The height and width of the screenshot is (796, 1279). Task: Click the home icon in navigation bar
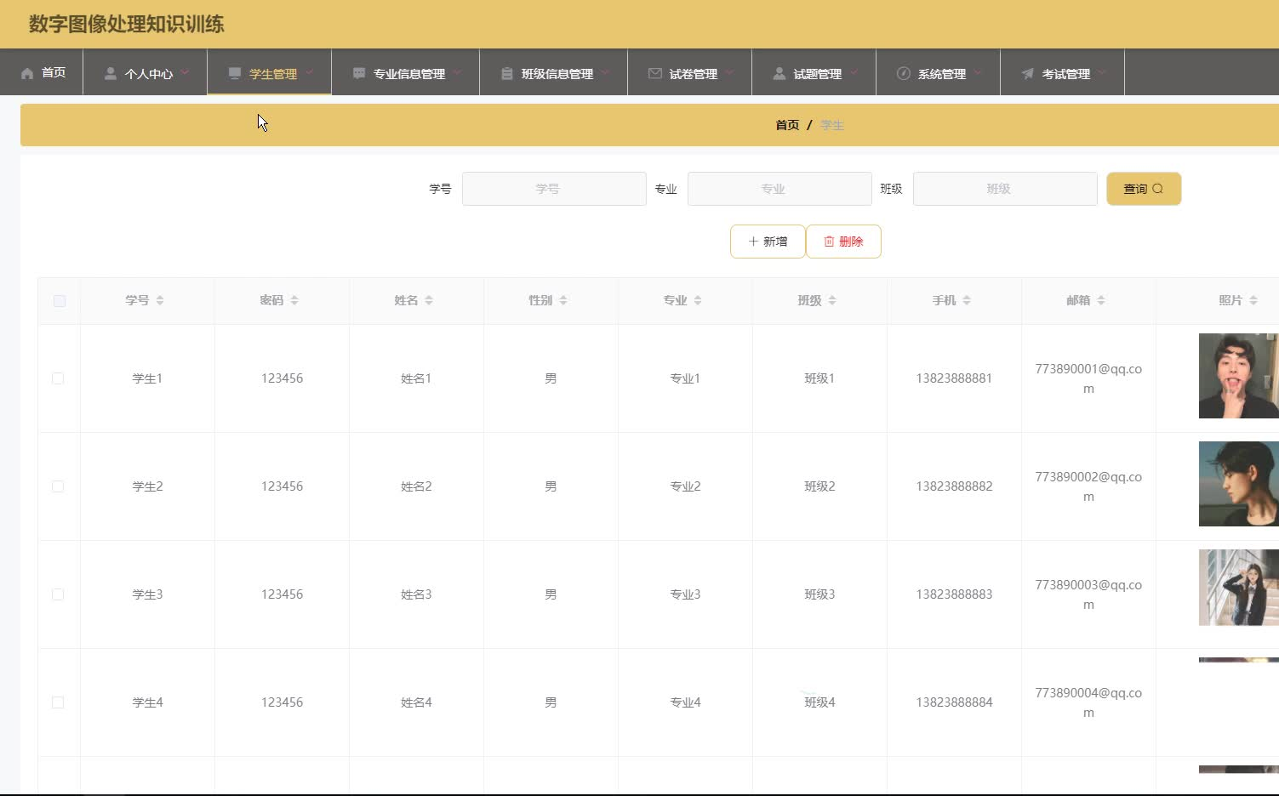point(27,74)
